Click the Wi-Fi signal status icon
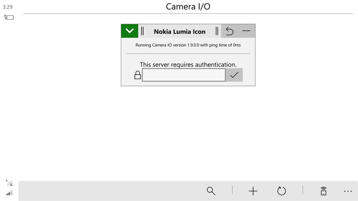The height and width of the screenshot is (201, 358). click(10, 183)
